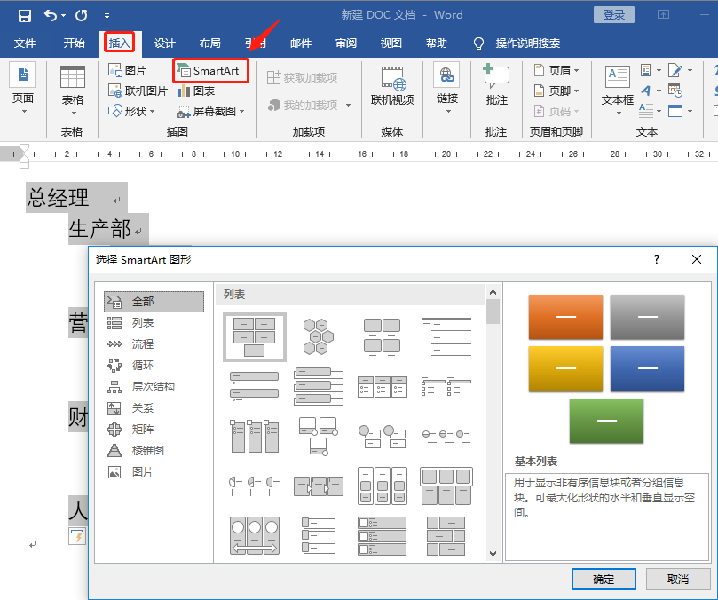
Task: Switch to the 邮件 ribbon tab
Action: [301, 43]
